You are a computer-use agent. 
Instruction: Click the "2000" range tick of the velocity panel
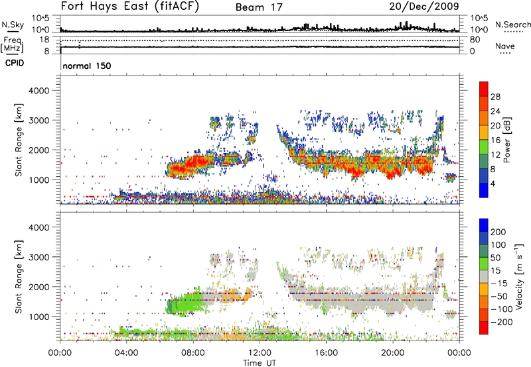coord(39,287)
